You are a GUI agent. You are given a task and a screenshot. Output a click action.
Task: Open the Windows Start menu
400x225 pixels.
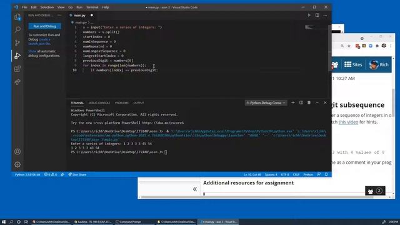4,222
